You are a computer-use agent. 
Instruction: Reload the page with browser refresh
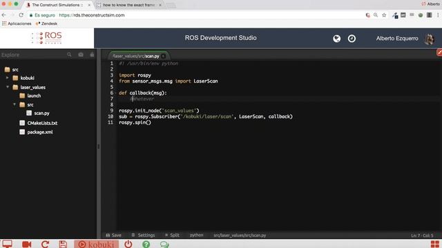point(21,15)
